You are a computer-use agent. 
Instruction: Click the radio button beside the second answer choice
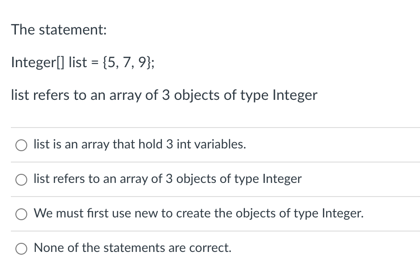[x=21, y=179]
